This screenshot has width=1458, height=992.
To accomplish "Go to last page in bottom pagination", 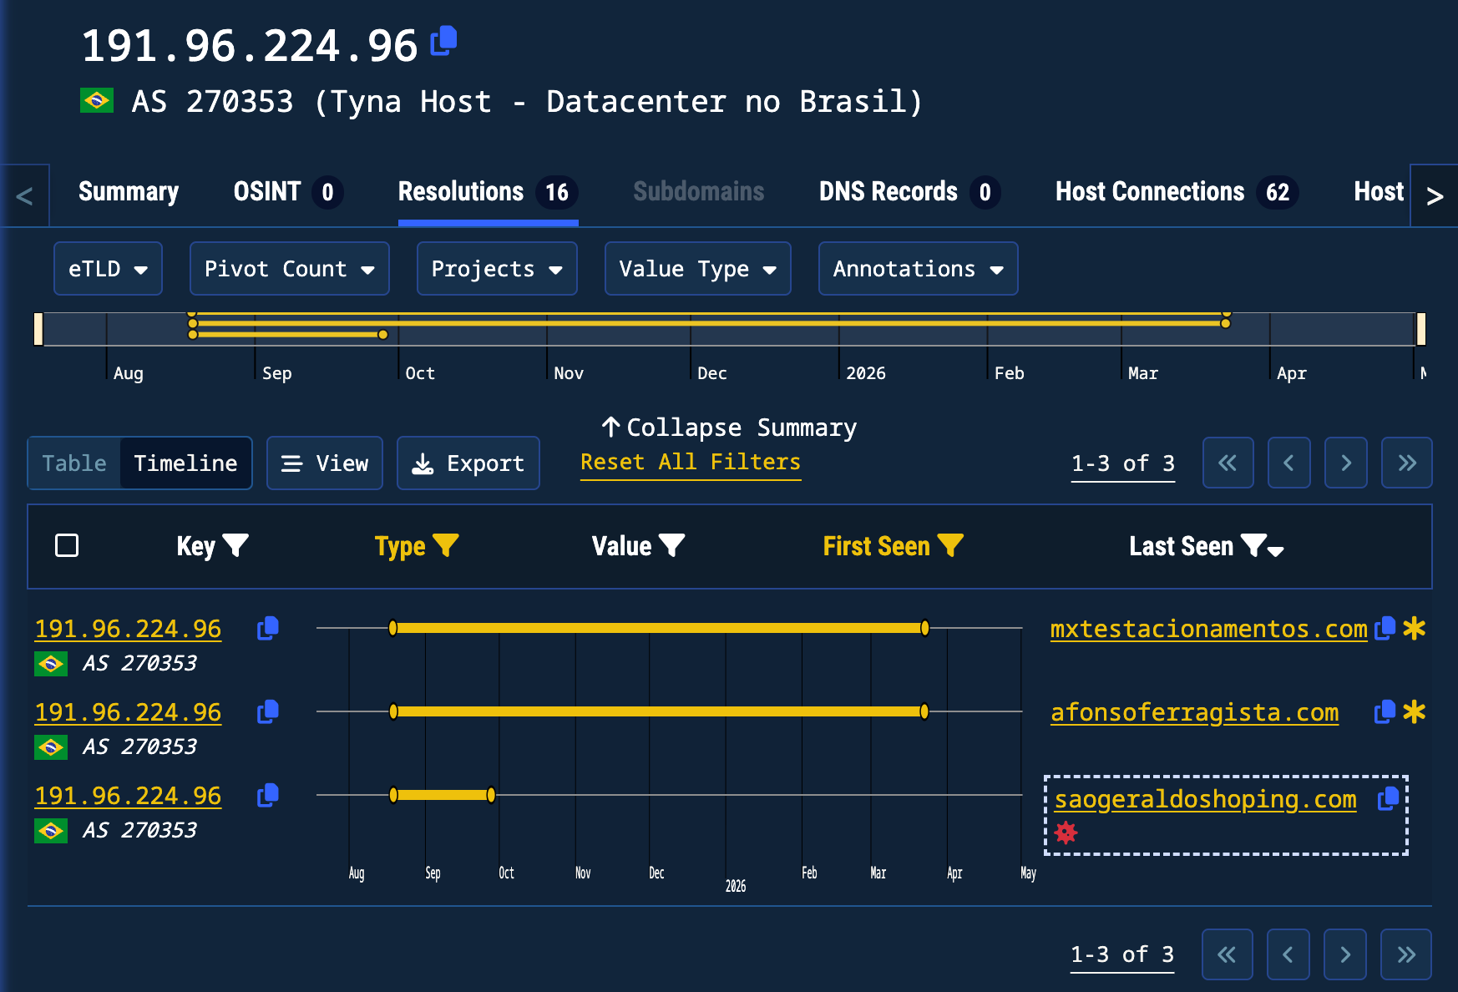I will coord(1406,954).
